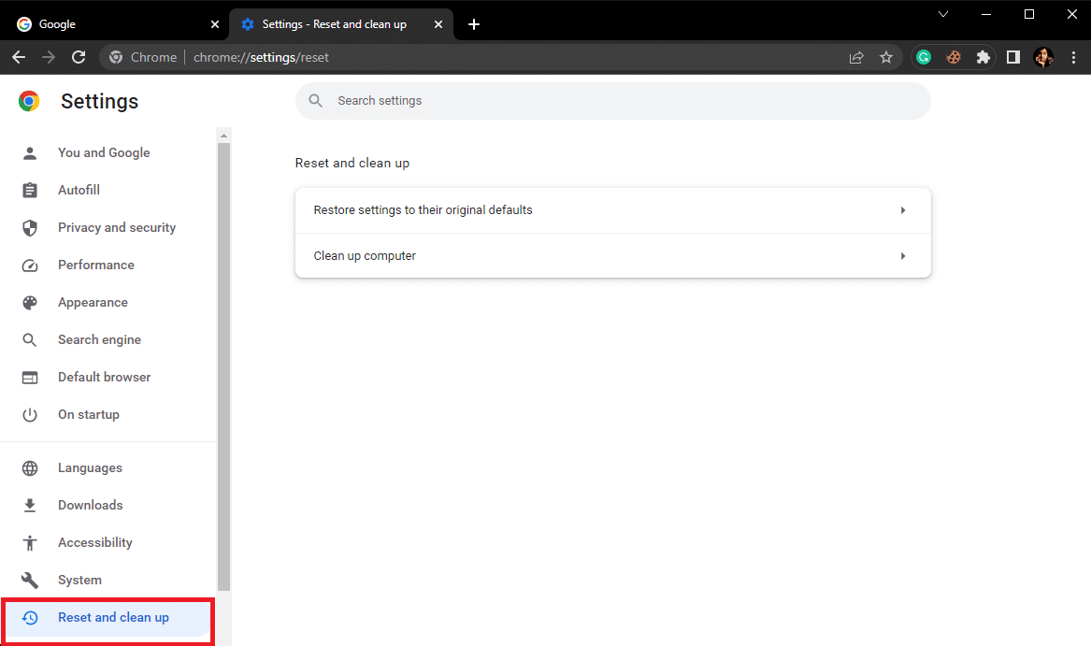Click the accessibility figure icon
The width and height of the screenshot is (1091, 646).
point(30,543)
